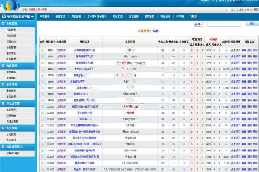
Task: Open 添加线路 in the left sidebar
Action: pyautogui.click(x=11, y=72)
